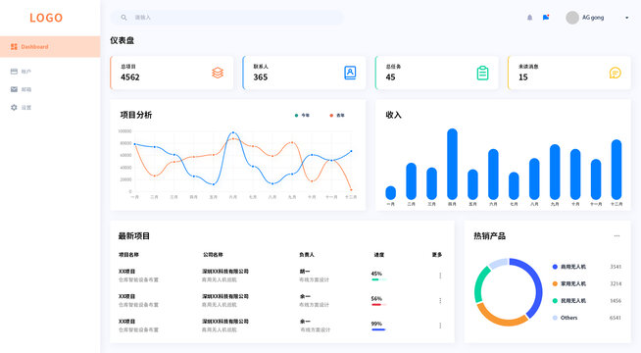Select the value 6541 beside Others
This screenshot has width=641, height=353.
tap(616, 318)
